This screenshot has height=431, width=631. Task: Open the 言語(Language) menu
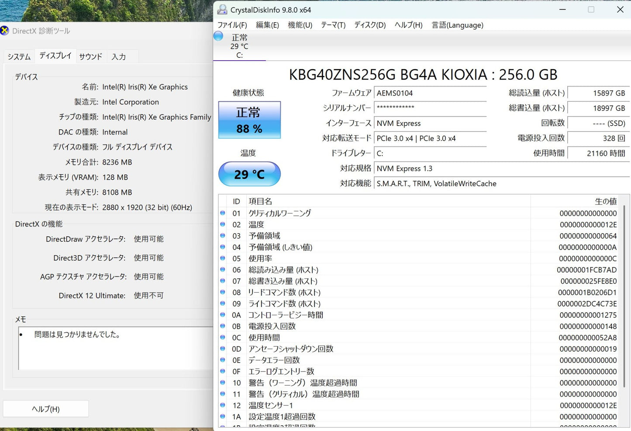457,25
